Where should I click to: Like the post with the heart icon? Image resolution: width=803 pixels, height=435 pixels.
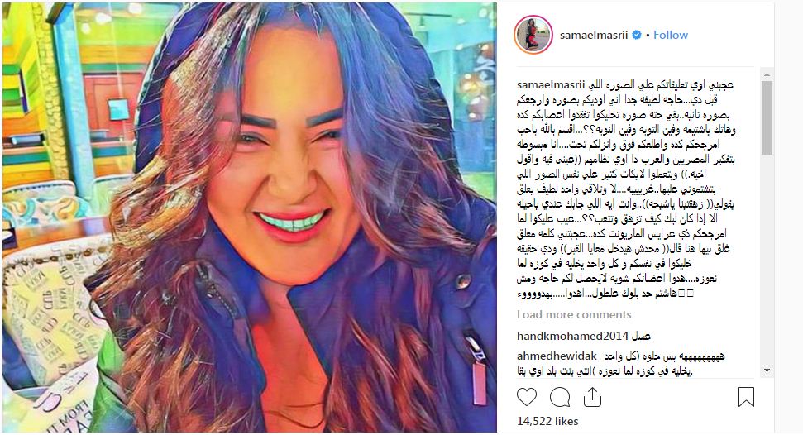coord(527,397)
